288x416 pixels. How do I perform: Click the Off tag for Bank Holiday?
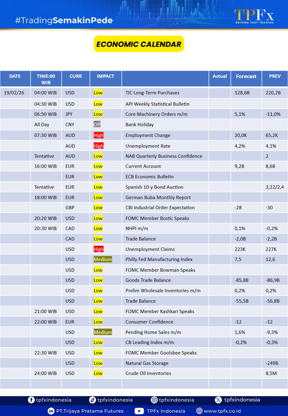coord(97,124)
